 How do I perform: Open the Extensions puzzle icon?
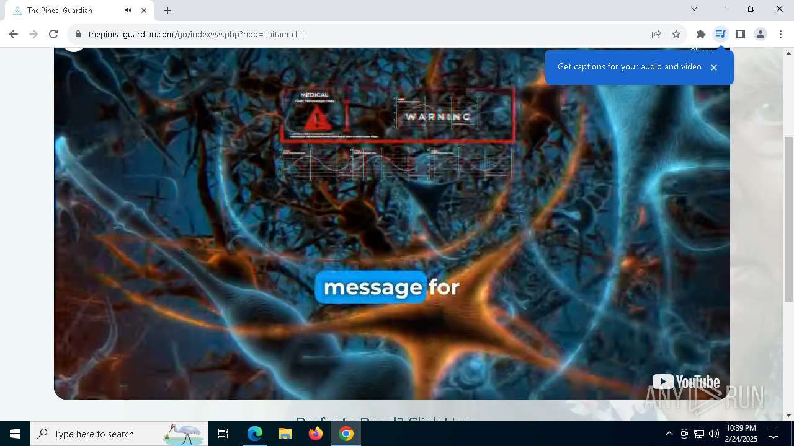click(x=701, y=34)
